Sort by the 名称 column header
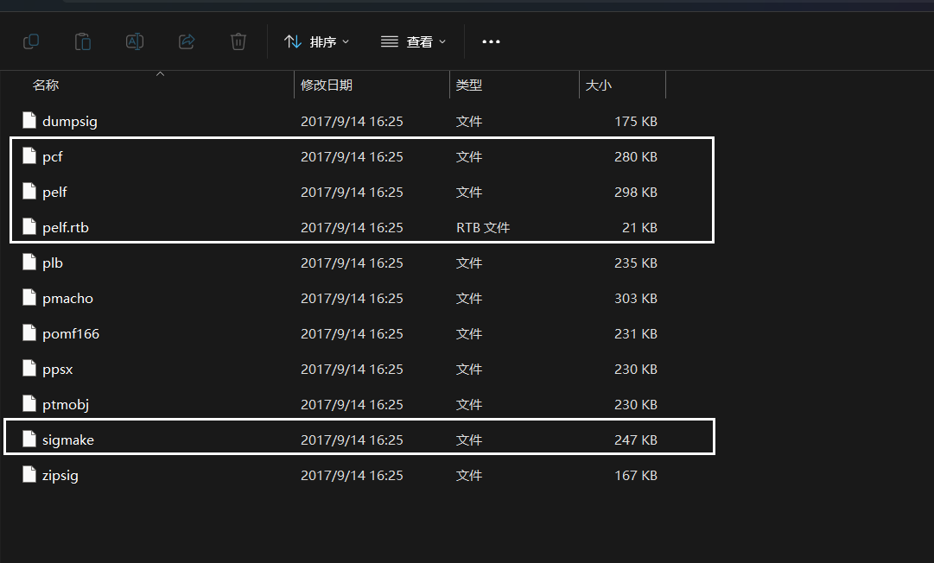The height and width of the screenshot is (563, 934). tap(46, 85)
